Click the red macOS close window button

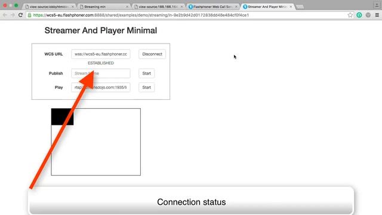point(5,5)
